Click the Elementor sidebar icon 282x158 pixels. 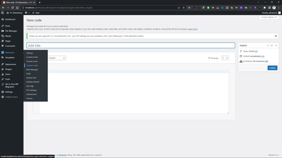pos(3,53)
